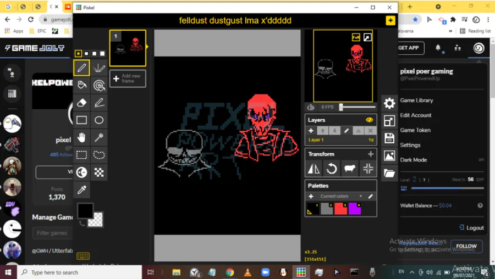Click Filter games input field
This screenshot has height=279, width=495.
52,233
